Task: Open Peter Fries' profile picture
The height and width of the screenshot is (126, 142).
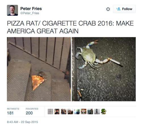Action: [12, 10]
